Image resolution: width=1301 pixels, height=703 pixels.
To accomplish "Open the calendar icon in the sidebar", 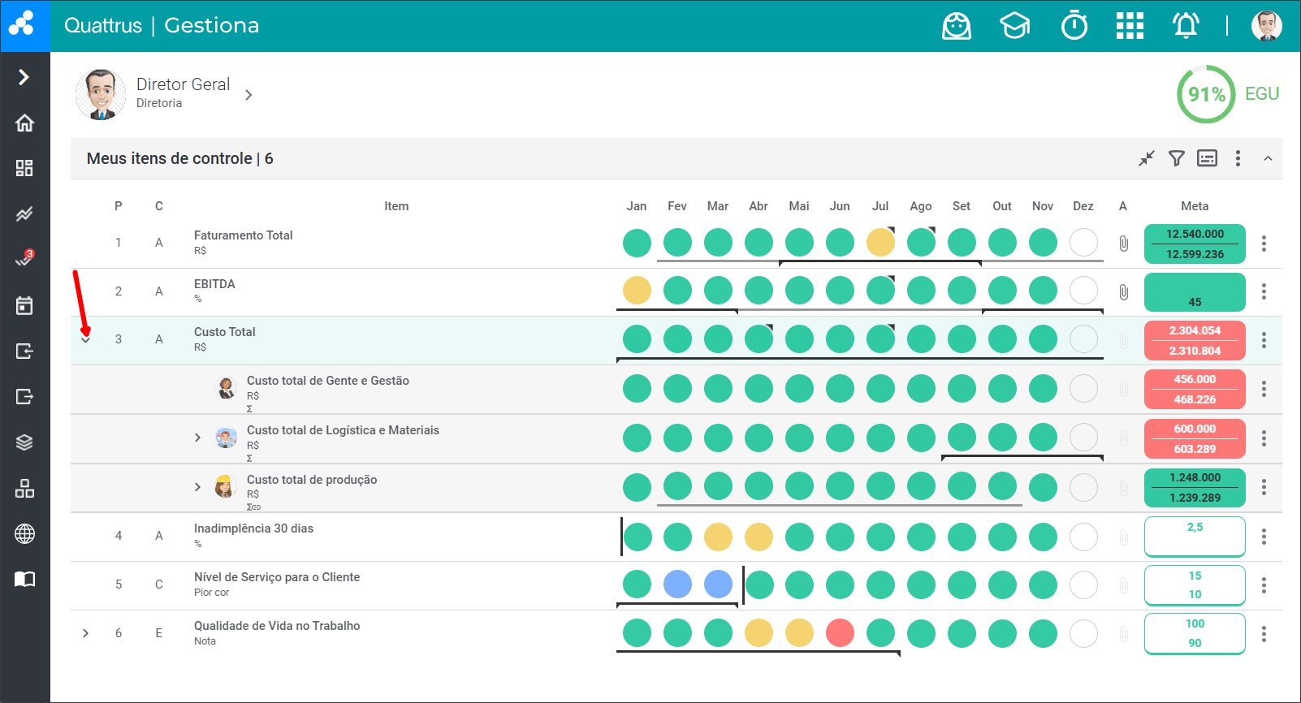I will coord(24,305).
